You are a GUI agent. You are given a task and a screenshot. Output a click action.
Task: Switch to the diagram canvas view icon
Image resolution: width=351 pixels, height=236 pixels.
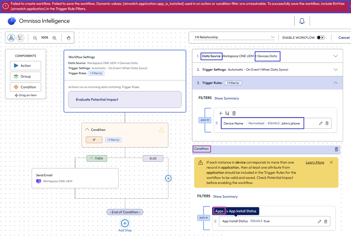click(x=11, y=38)
